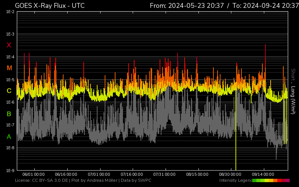The image size is (299, 187).
Task: Click the 07/16 00:00 x-axis date label
Action: [x=132, y=174]
